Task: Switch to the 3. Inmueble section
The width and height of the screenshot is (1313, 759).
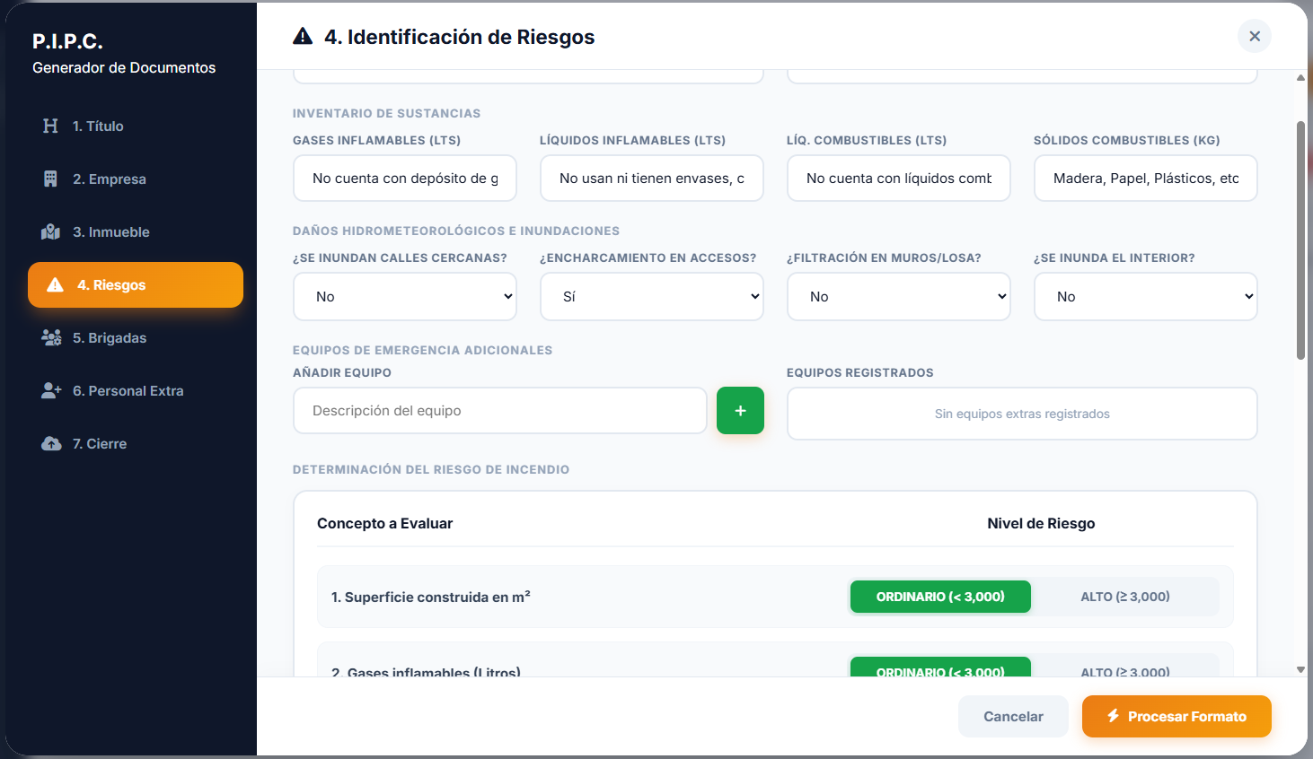Action: click(x=136, y=231)
